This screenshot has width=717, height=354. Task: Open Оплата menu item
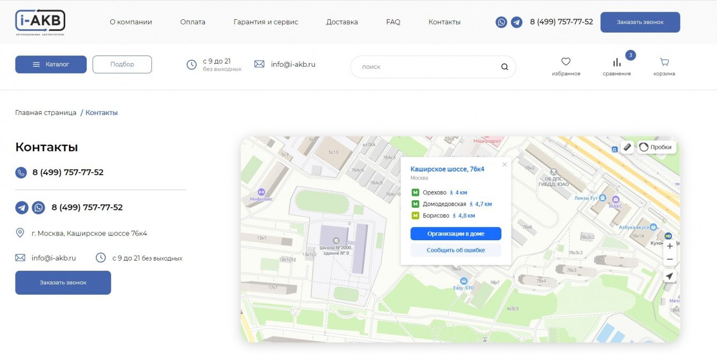[x=193, y=22]
